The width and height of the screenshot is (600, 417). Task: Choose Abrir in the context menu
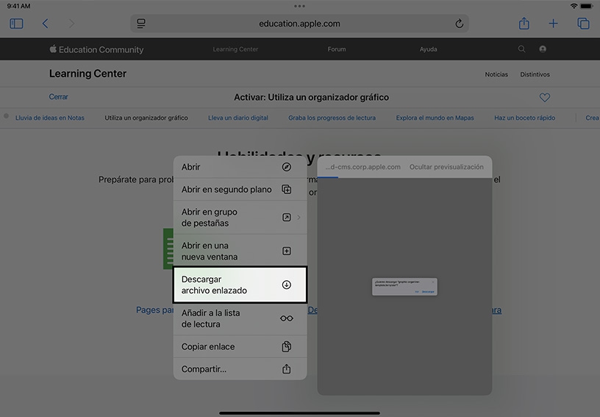click(240, 167)
